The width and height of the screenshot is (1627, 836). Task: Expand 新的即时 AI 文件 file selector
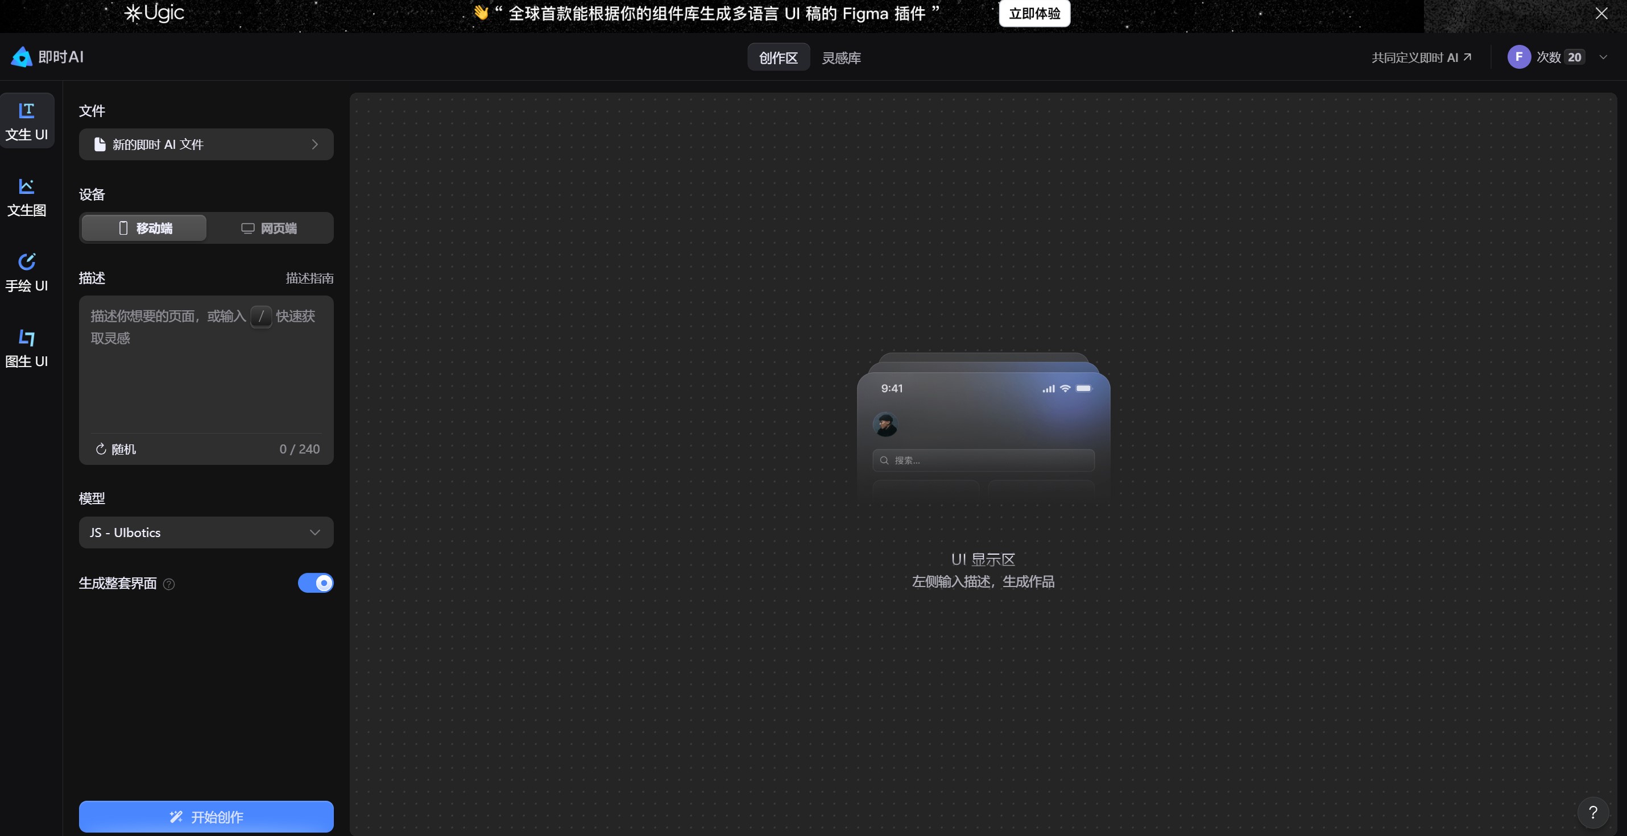(x=206, y=144)
